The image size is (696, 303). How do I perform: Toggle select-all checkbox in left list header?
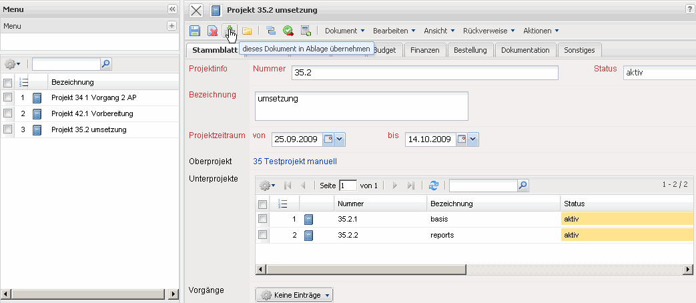click(x=7, y=83)
